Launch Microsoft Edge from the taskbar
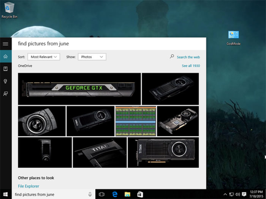The height and width of the screenshot is (199, 266). (114, 194)
